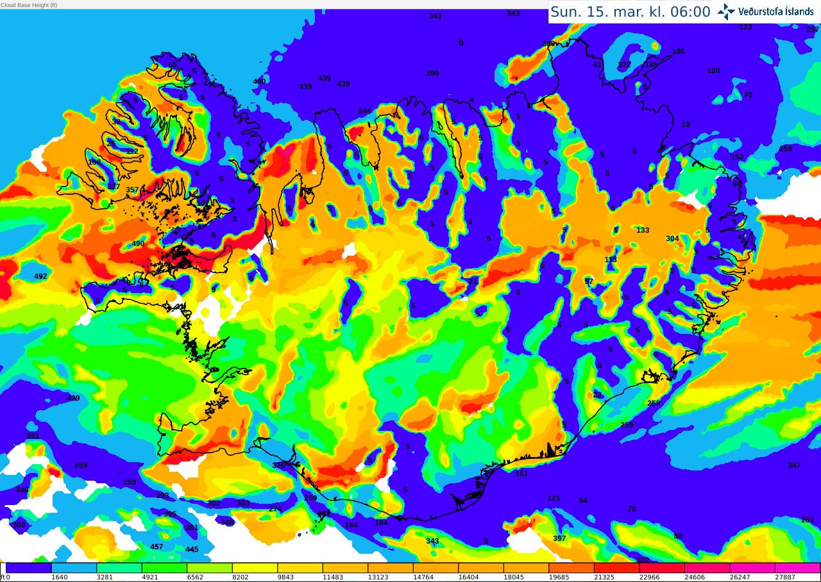Select the red legend swatch 21325 to 22966
This screenshot has height=582, width=821.
pyautogui.click(x=616, y=568)
